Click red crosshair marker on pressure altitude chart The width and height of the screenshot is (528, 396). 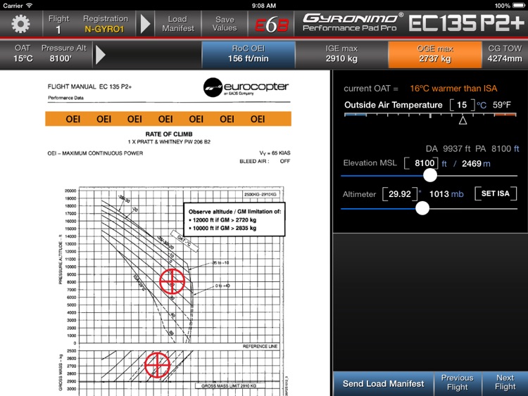(x=172, y=281)
